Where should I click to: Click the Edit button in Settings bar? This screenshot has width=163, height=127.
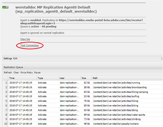tap(15, 58)
